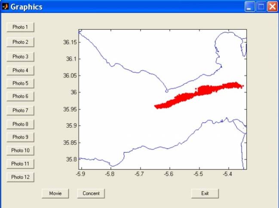The height and width of the screenshot is (208, 279).
Task: Click the -5.7 x-axis label
Action: pos(139,174)
